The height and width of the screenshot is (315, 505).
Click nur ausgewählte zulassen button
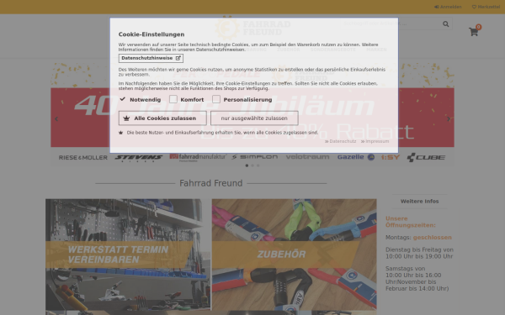pyautogui.click(x=254, y=118)
